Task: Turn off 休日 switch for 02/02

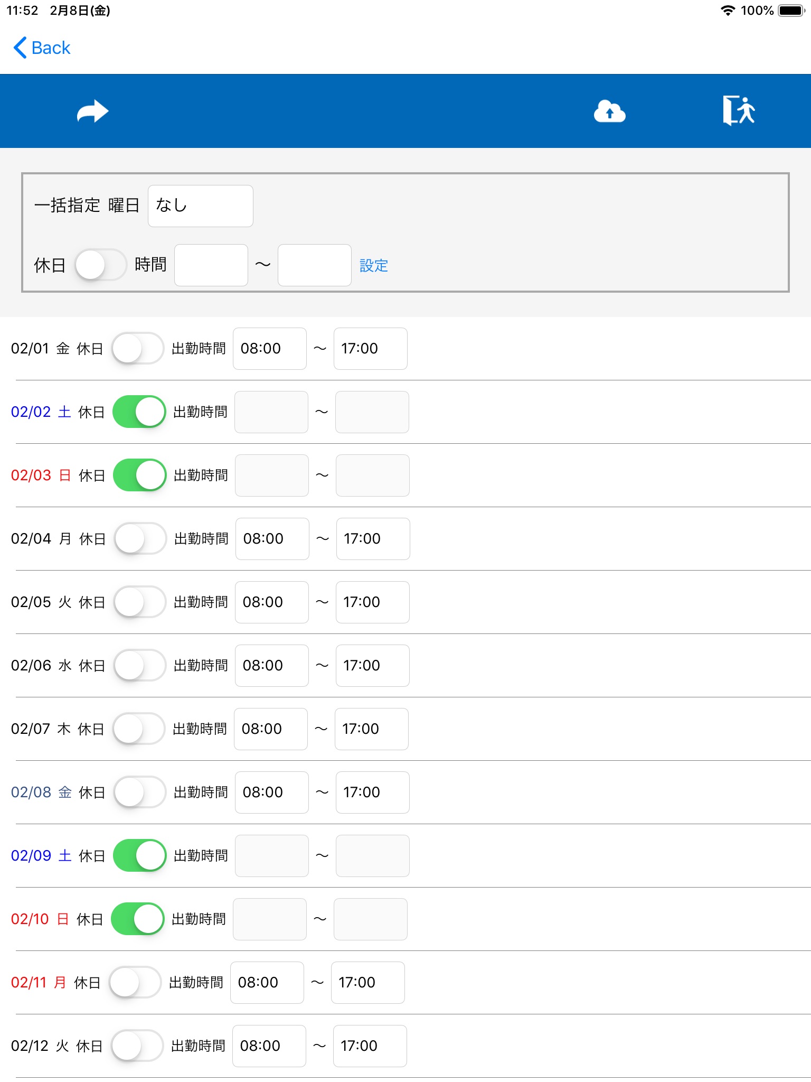Action: pos(139,412)
